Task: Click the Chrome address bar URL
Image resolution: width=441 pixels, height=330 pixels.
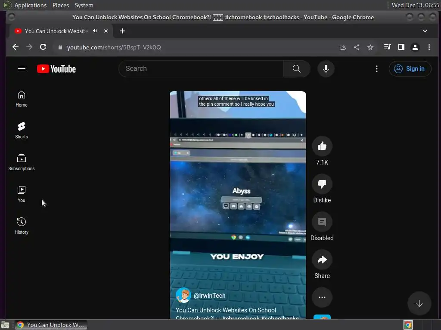Action: [x=114, y=47]
